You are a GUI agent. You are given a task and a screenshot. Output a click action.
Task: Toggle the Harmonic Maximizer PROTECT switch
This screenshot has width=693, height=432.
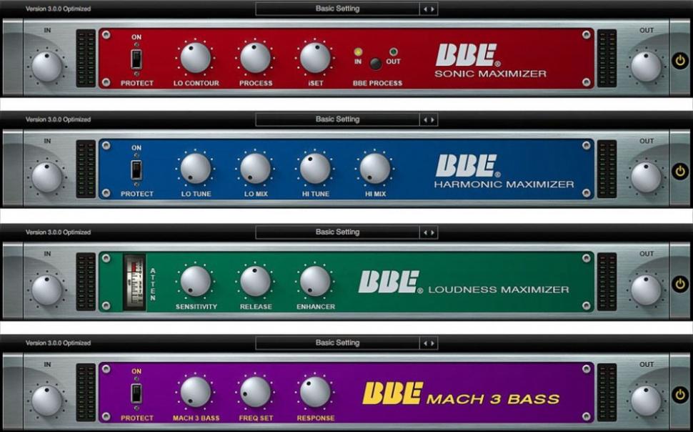click(136, 170)
